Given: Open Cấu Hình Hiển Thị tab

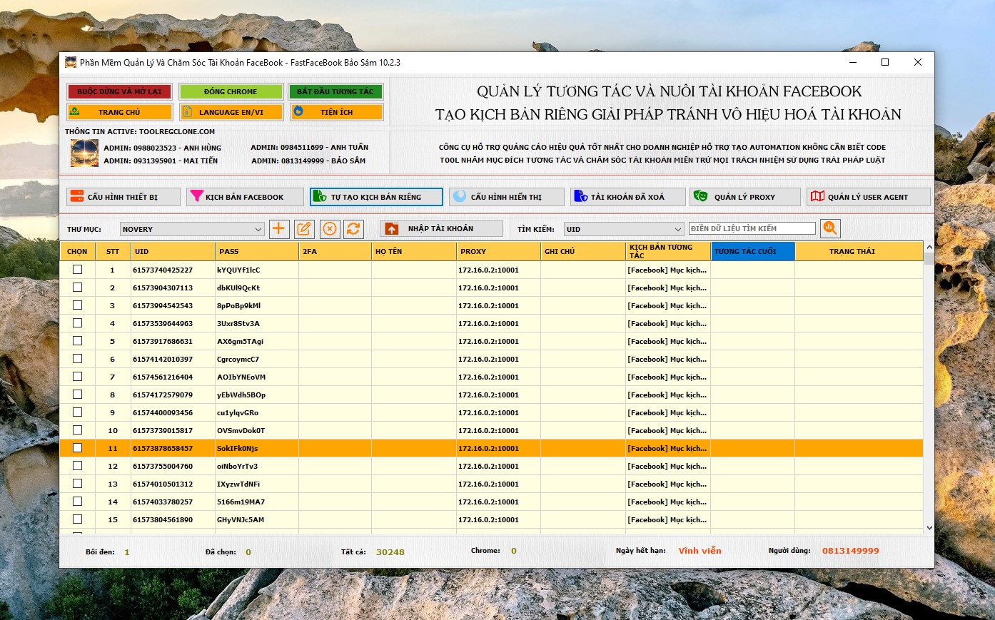Looking at the screenshot, I should click(x=506, y=197).
